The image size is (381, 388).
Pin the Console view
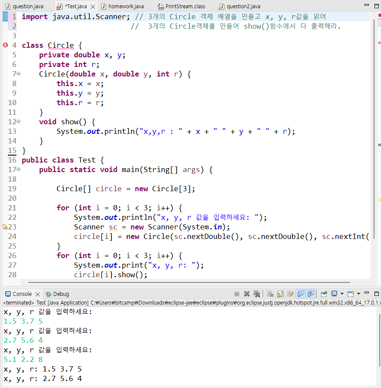pos(324,294)
